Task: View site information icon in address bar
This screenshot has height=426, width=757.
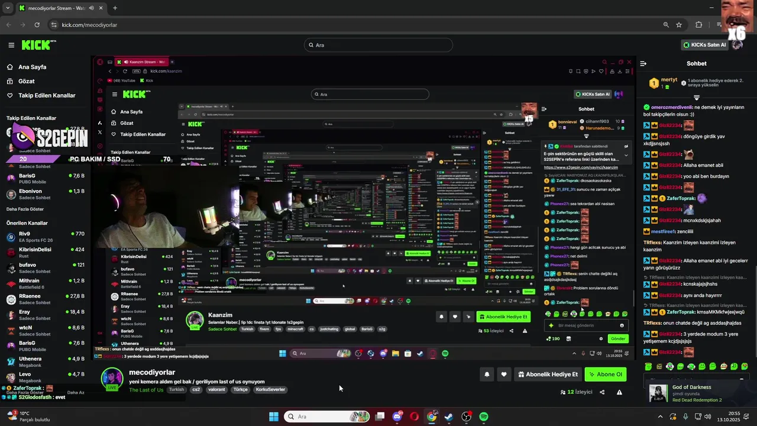Action: pyautogui.click(x=54, y=25)
